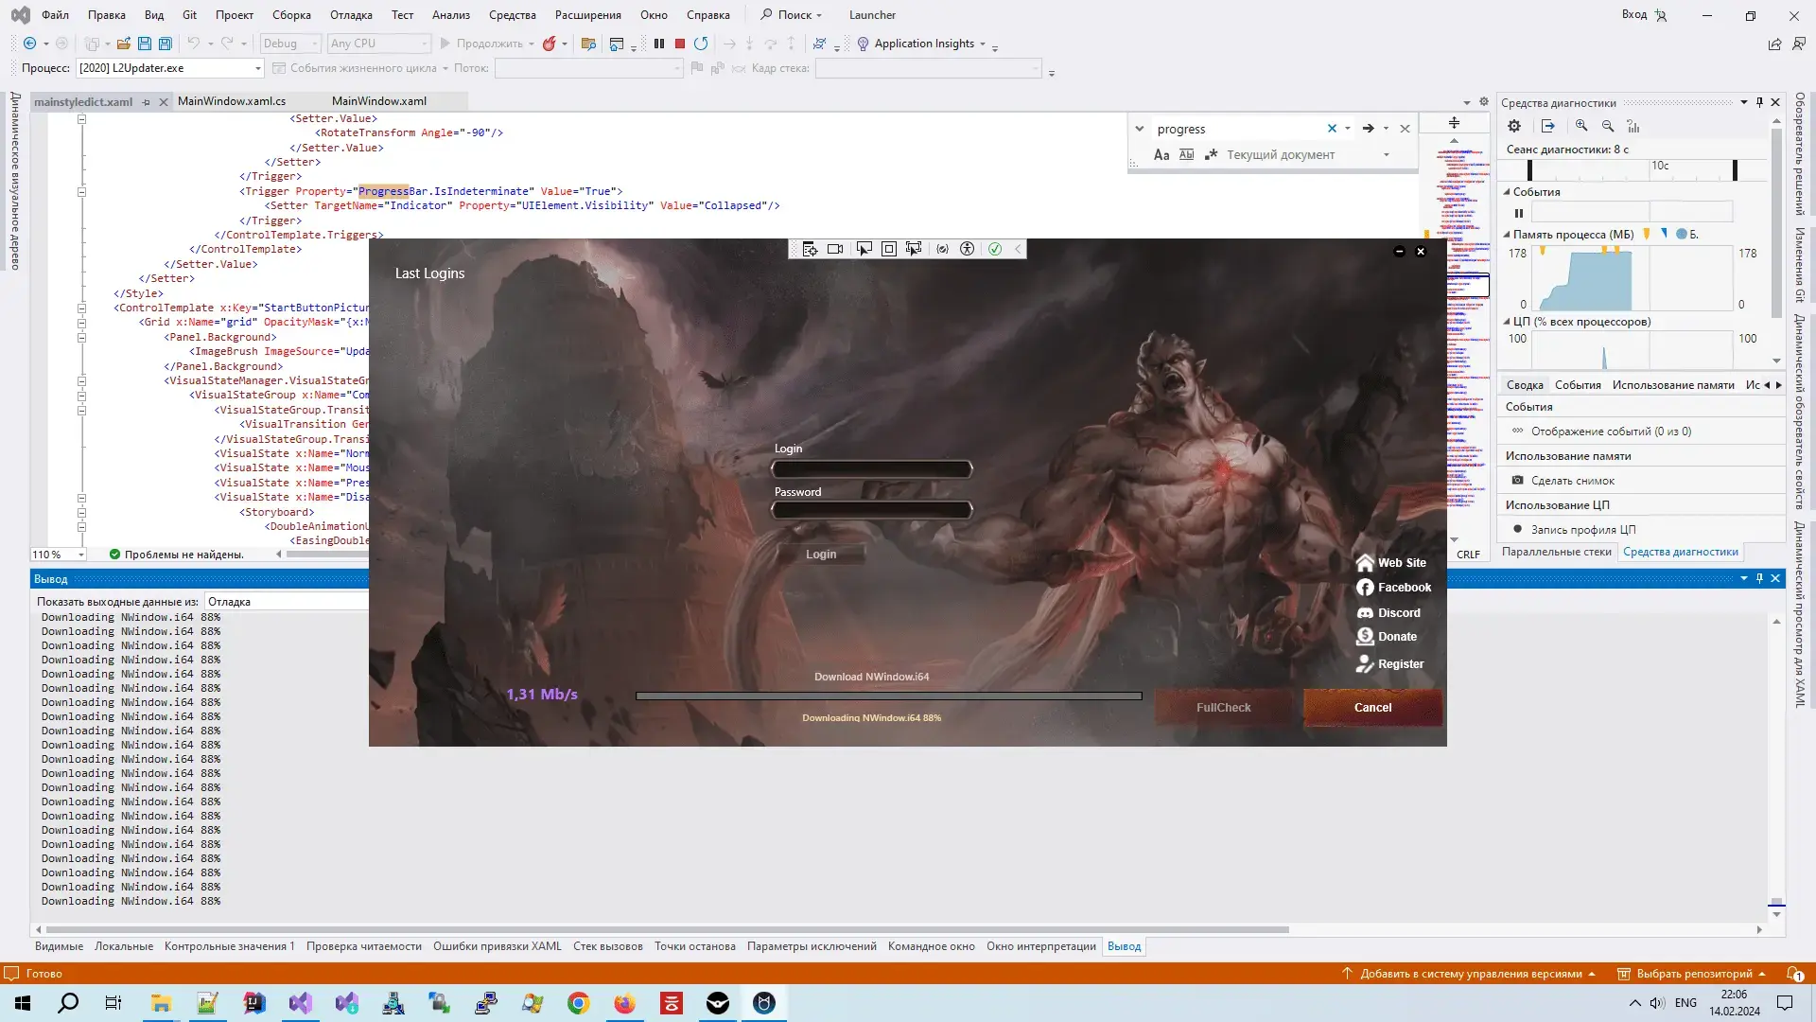Zoom in on the diagnostics timeline
1816x1022 pixels.
[1581, 126]
